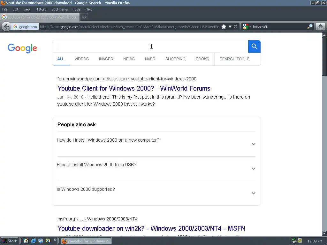The height and width of the screenshot is (245, 327).
Task: Click the msfn.org breadcrumb URL
Action: [x=97, y=219]
